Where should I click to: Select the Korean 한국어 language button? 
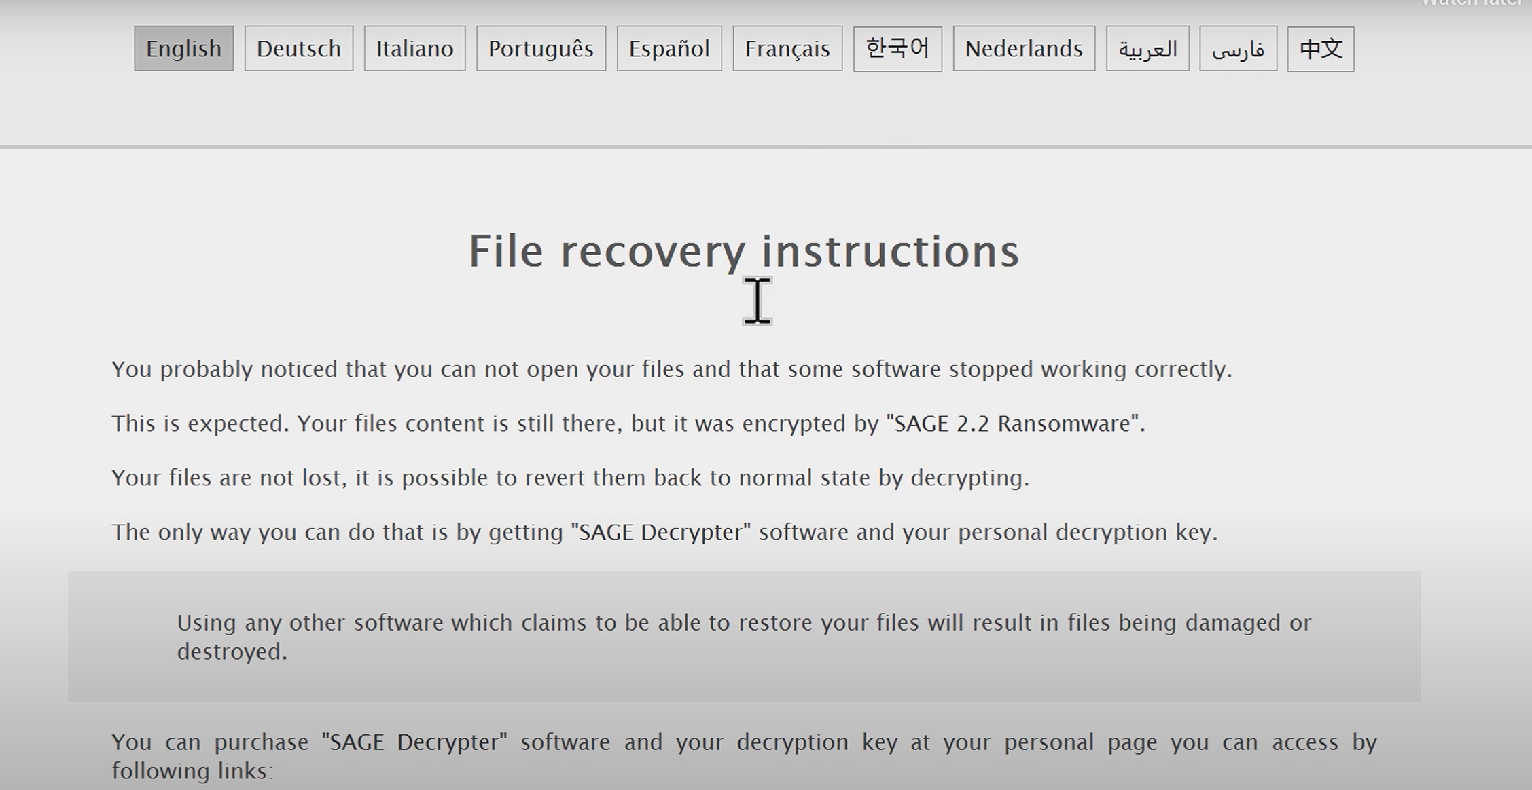click(x=897, y=49)
